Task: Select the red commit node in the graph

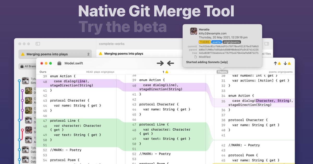Action: [23, 130]
